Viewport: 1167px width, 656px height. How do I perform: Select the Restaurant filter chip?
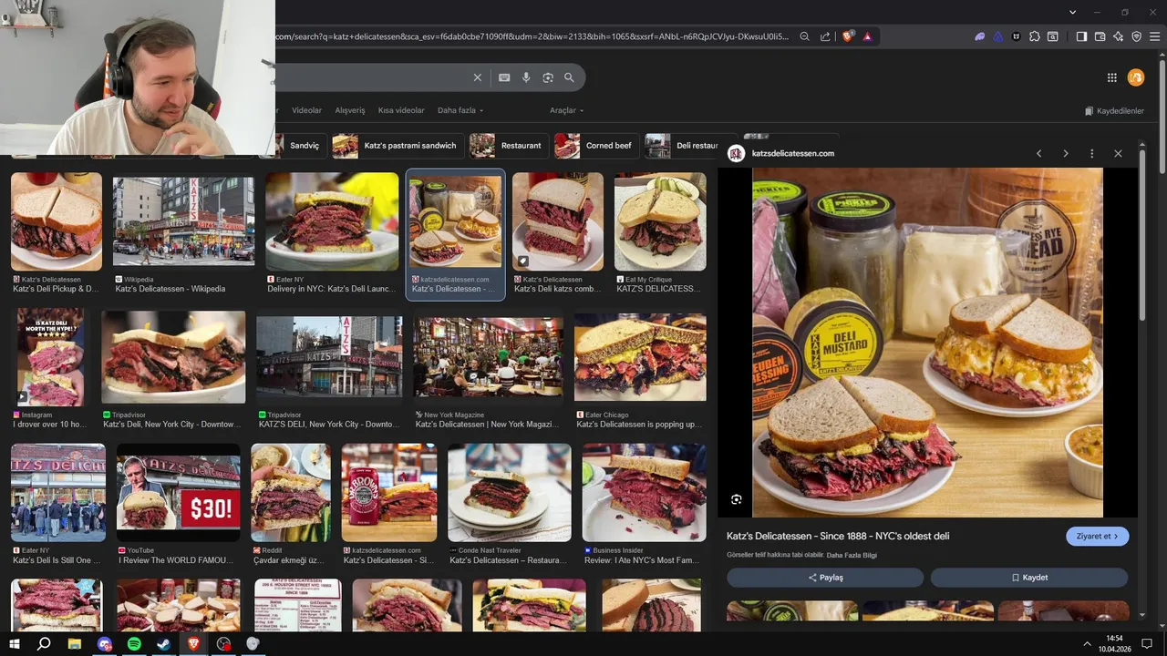509,146
